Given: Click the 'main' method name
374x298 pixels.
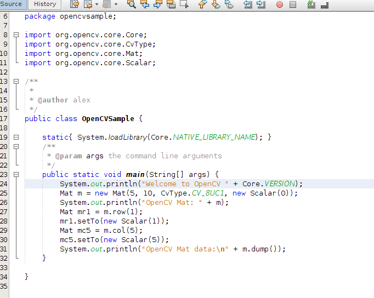Looking at the screenshot, I should pyautogui.click(x=135, y=175).
